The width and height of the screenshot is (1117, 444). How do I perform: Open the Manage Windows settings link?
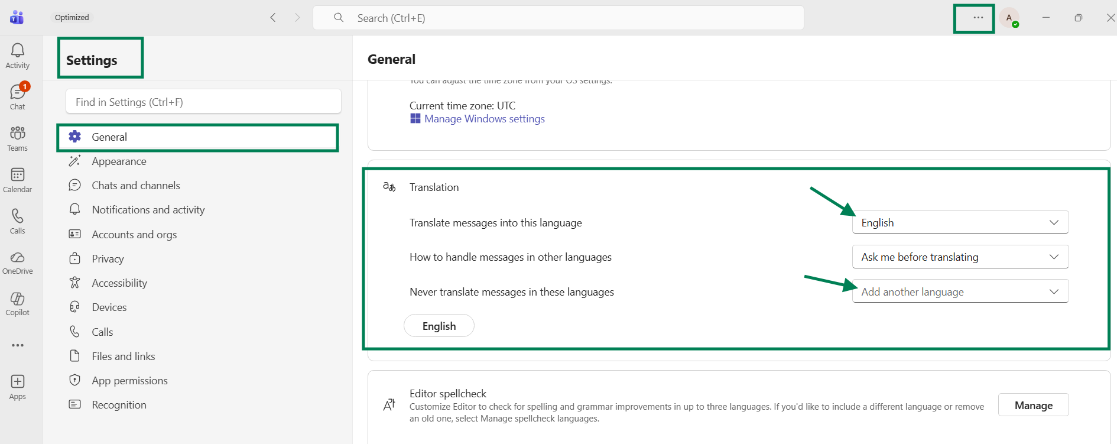tap(484, 119)
